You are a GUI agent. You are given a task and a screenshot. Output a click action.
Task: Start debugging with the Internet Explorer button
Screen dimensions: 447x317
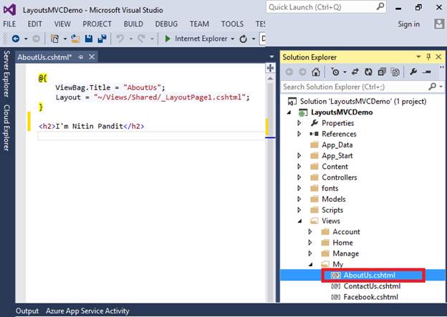point(195,39)
